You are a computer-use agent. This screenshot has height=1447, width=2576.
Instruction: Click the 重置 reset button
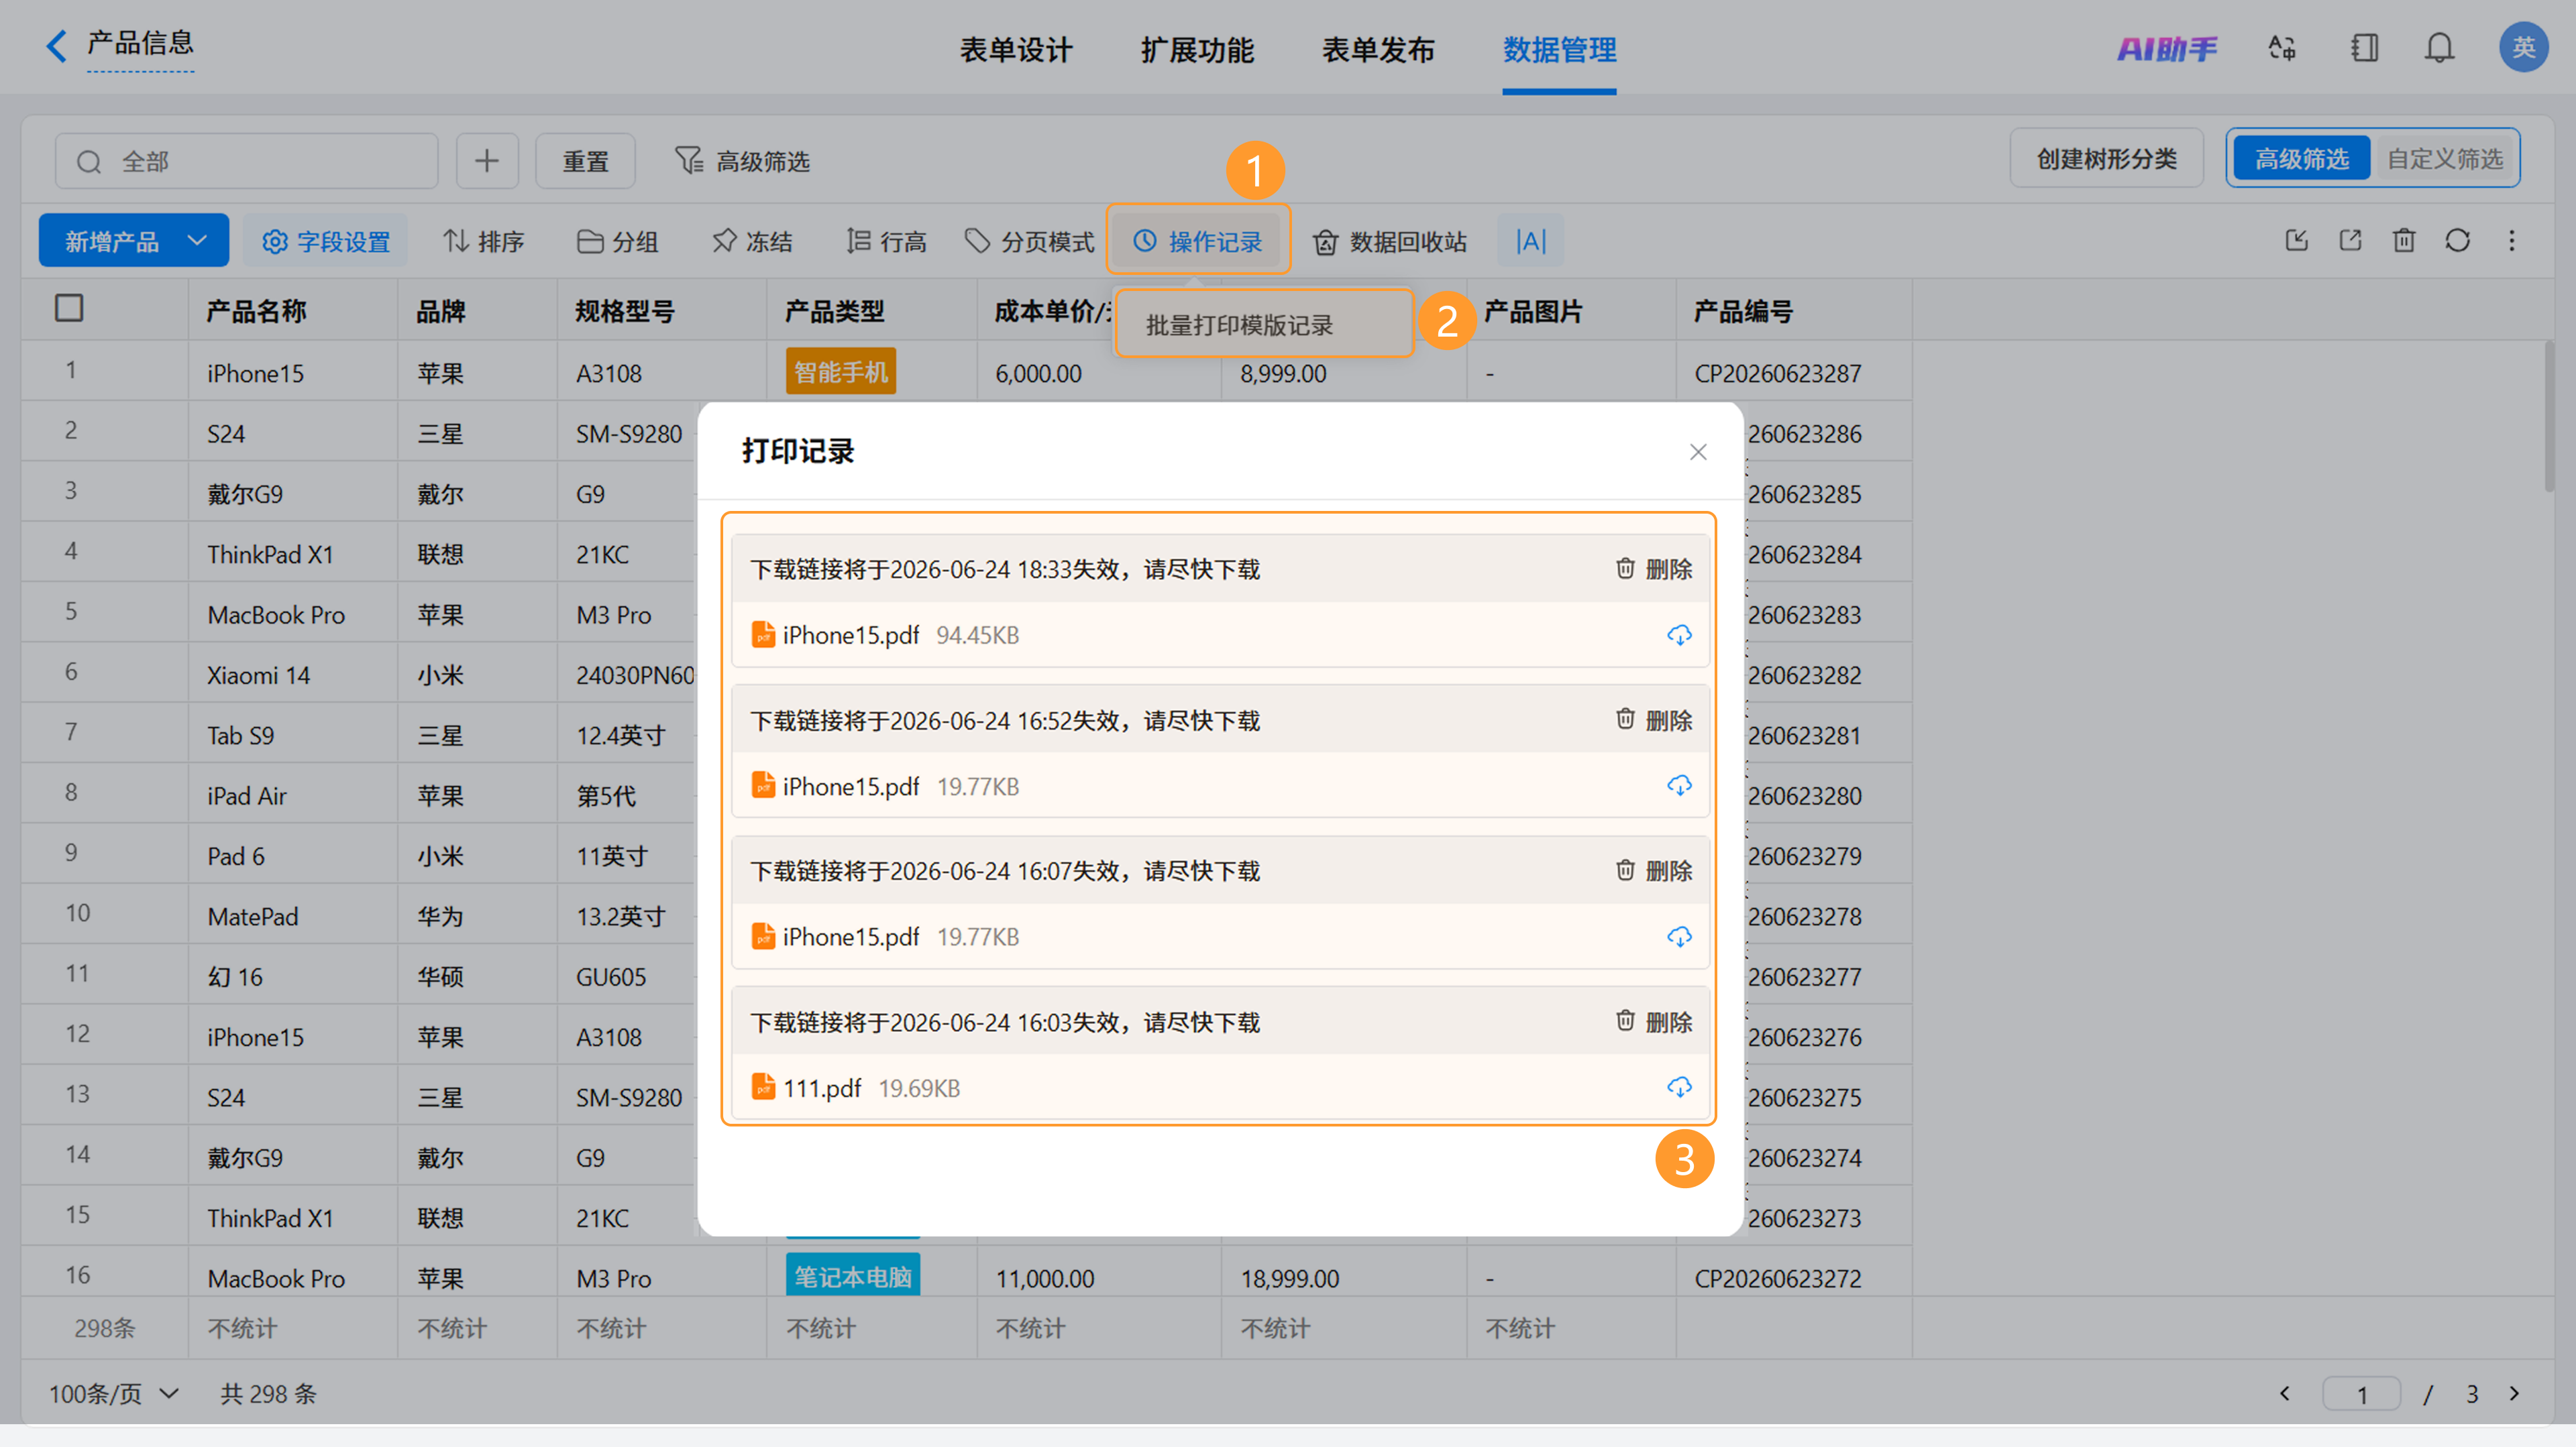tap(585, 161)
